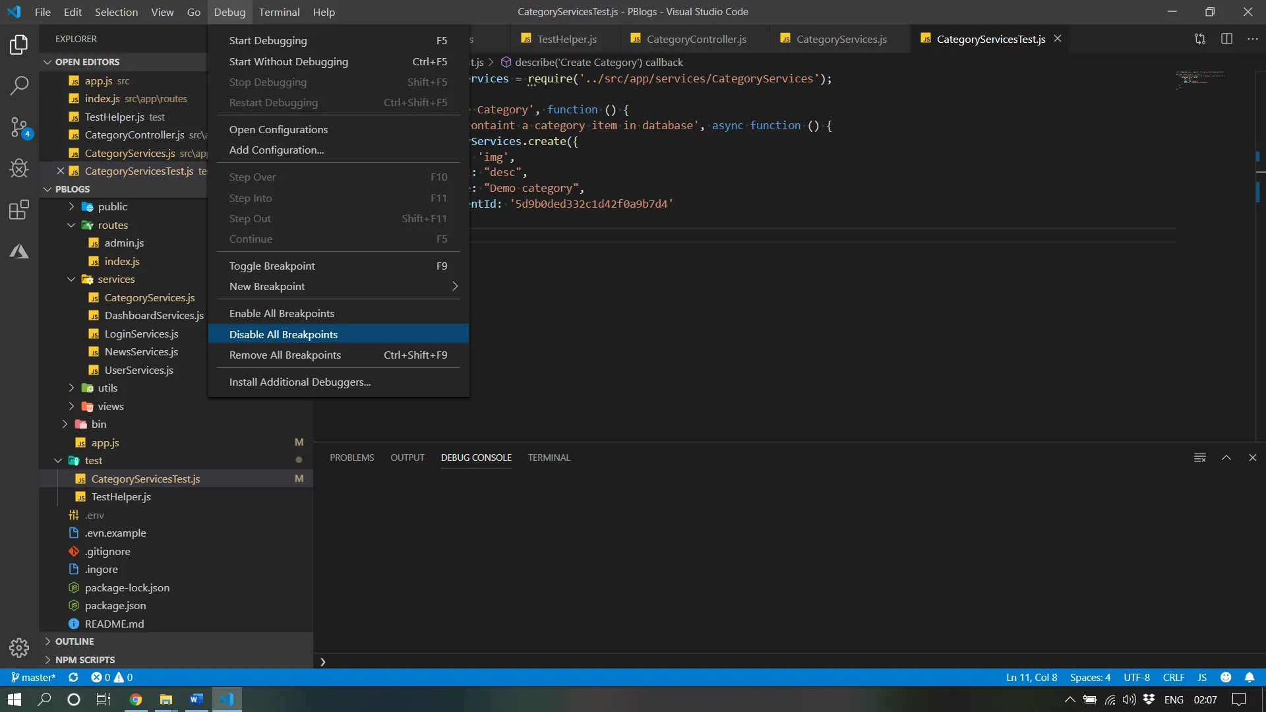This screenshot has height=712, width=1266.
Task: Maximize the panel with the chevron-up icon
Action: coord(1226,458)
